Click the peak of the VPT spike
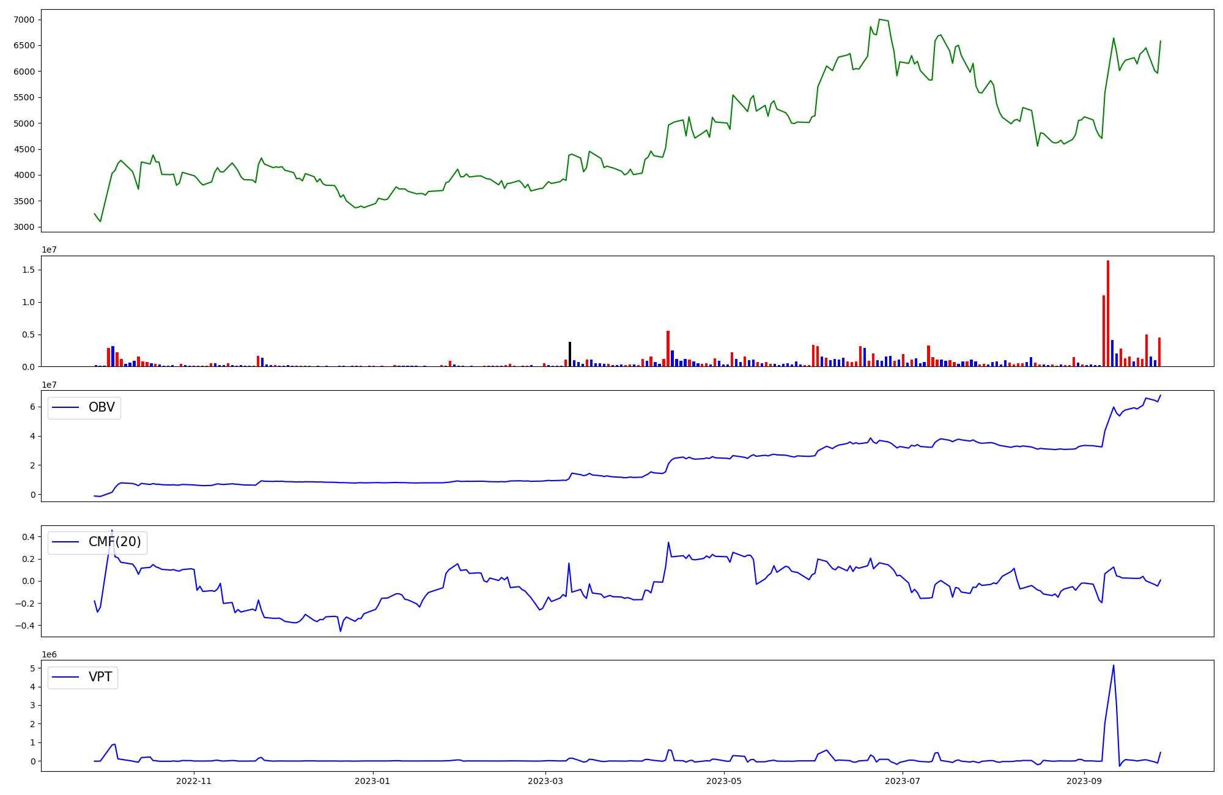 (1113, 665)
